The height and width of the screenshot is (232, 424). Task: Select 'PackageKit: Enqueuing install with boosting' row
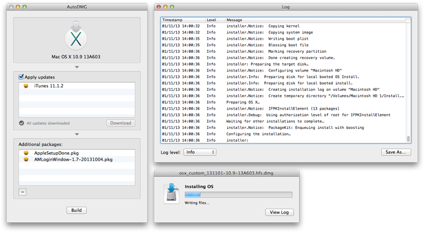[x=284, y=128]
